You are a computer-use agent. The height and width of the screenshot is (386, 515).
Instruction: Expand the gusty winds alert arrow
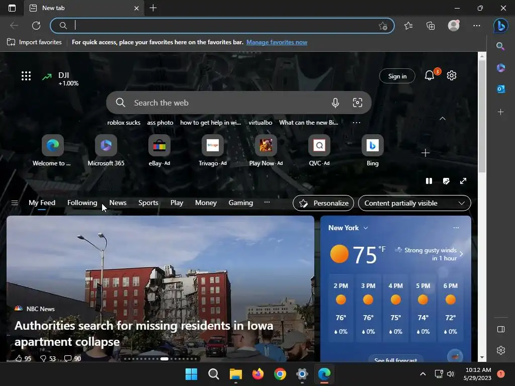461,254
